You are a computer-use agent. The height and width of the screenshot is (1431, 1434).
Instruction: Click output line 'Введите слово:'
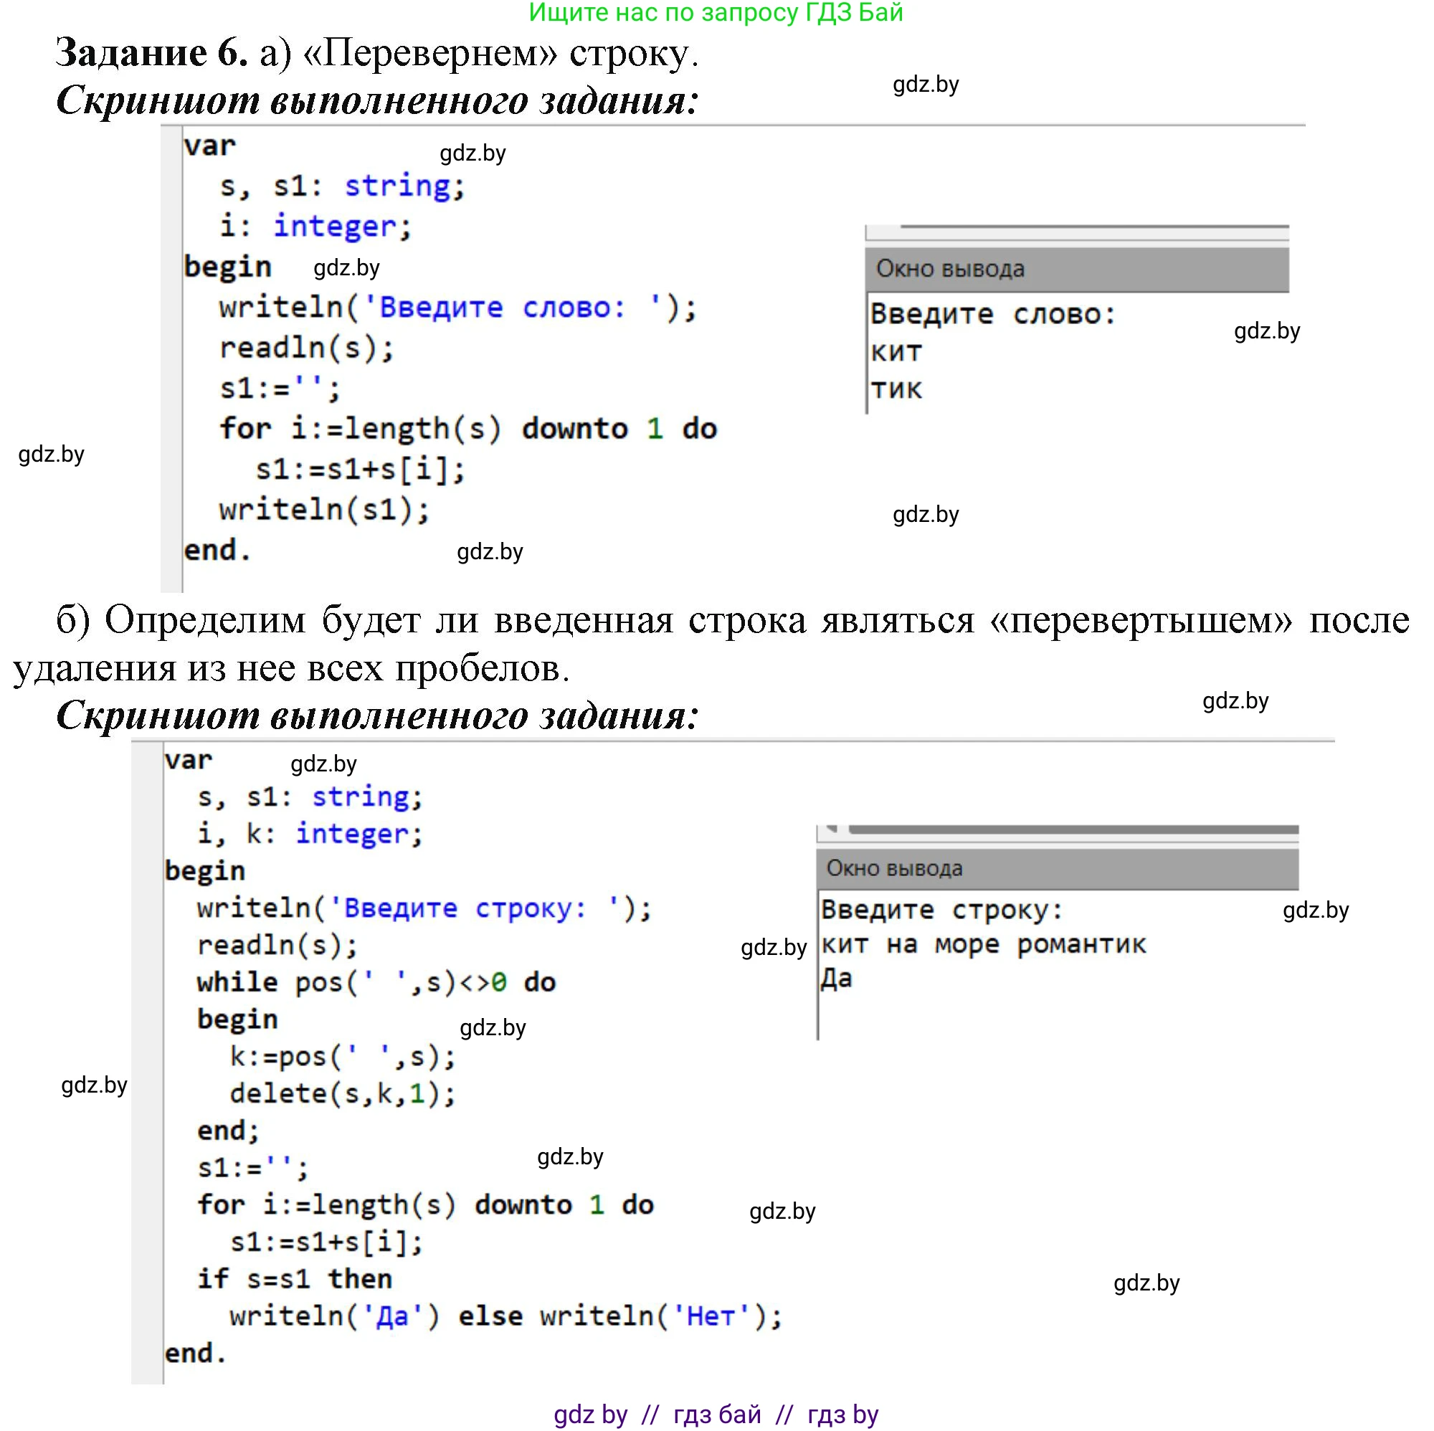coord(993,314)
